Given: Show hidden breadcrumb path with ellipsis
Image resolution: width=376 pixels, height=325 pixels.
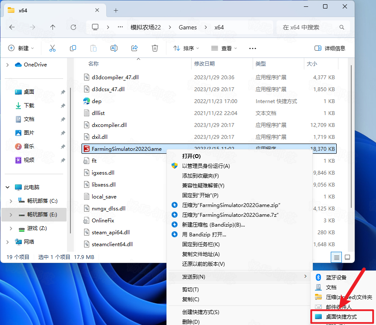Looking at the screenshot, I should [x=120, y=27].
